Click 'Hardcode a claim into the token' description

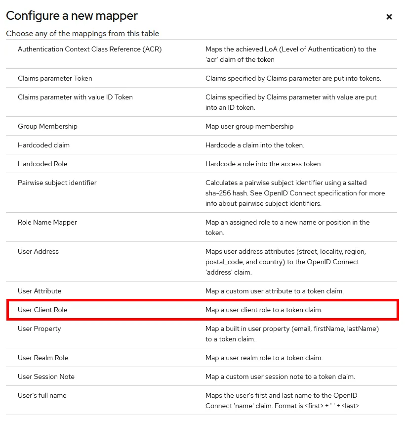pos(255,145)
